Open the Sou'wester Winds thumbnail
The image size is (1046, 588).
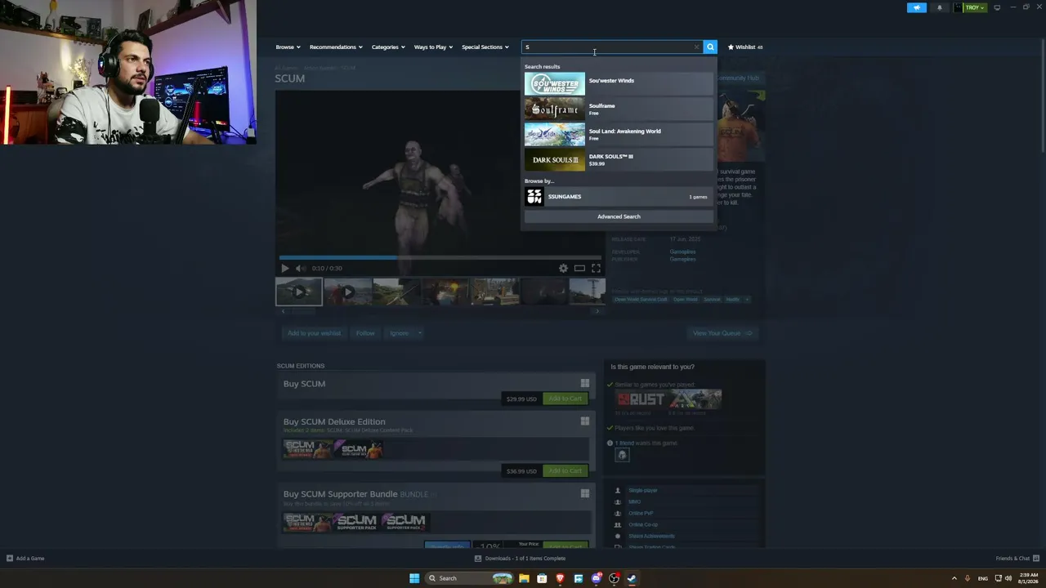point(555,84)
